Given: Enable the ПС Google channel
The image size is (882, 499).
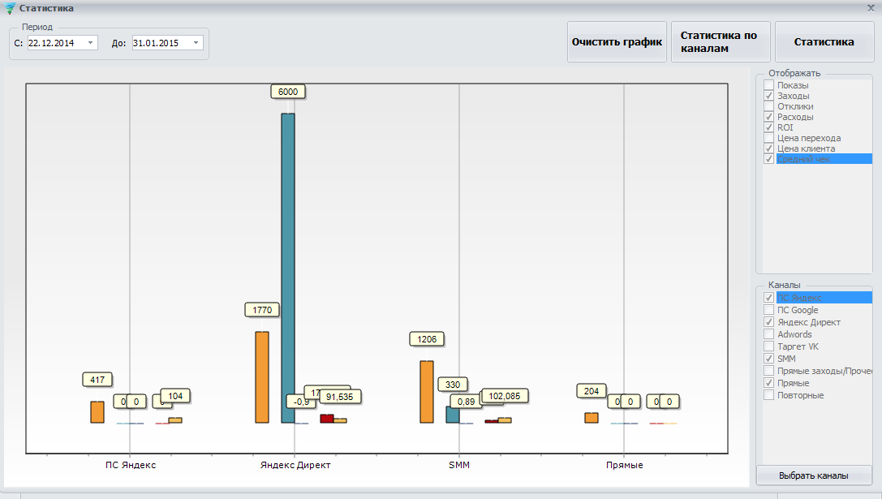Looking at the screenshot, I should point(769,310).
